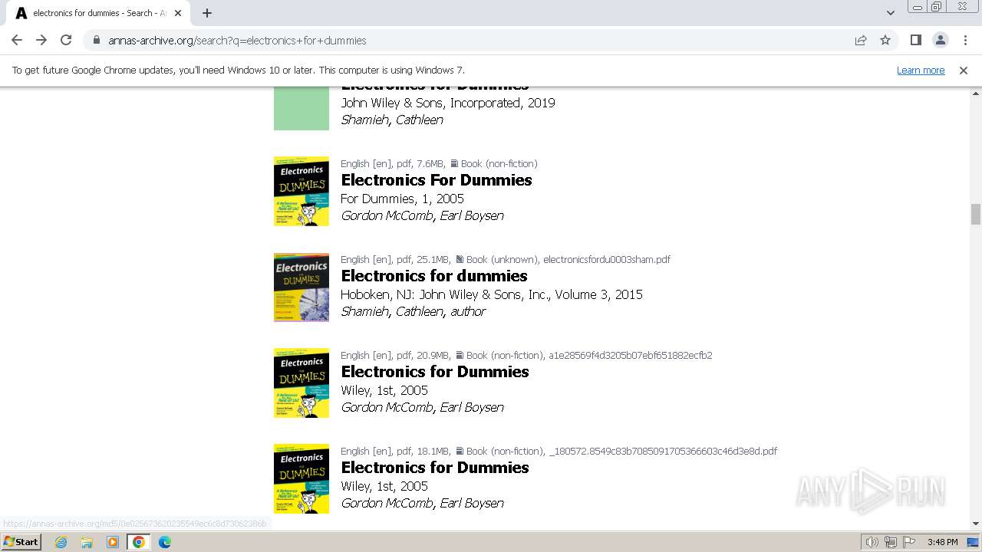Launch Internet Explorer from the taskbar
This screenshot has width=982, height=552.
tap(61, 542)
